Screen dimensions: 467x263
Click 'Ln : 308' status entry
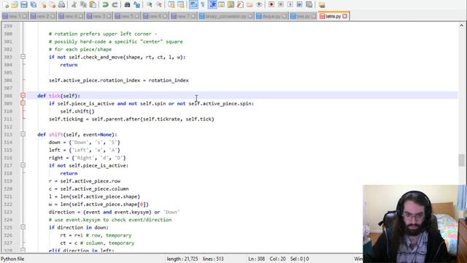point(256,259)
